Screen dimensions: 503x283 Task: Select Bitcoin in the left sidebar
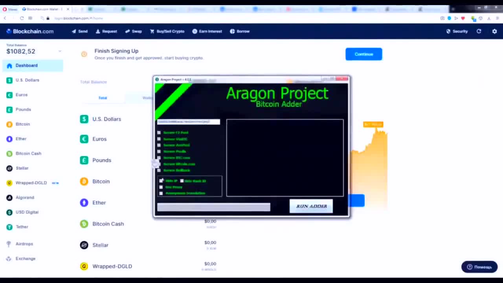(x=18, y=124)
